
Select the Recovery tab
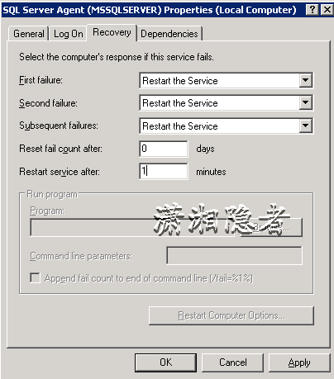112,32
